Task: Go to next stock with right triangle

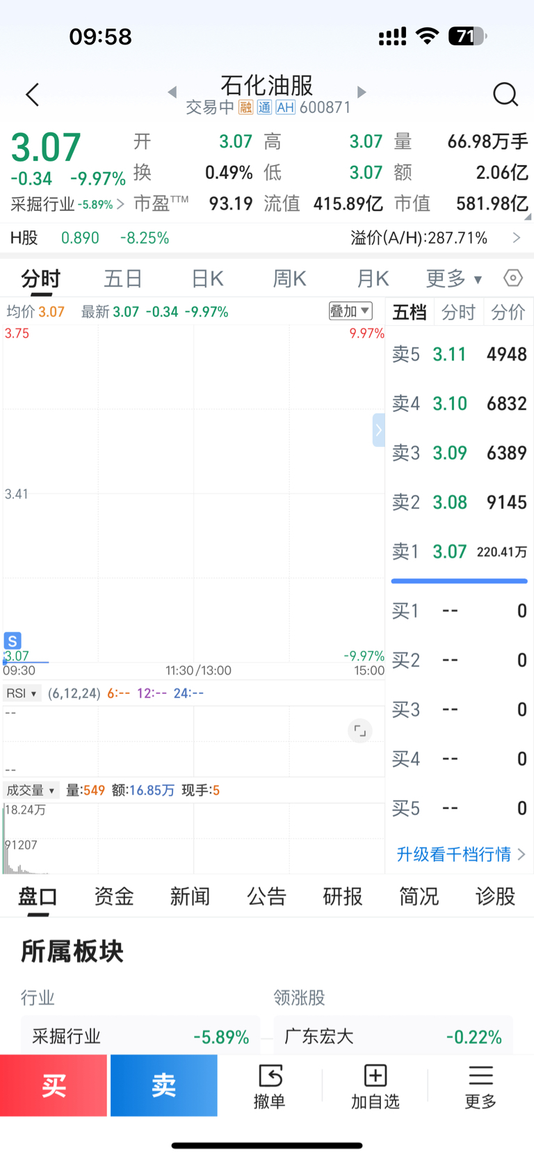Action: click(361, 92)
